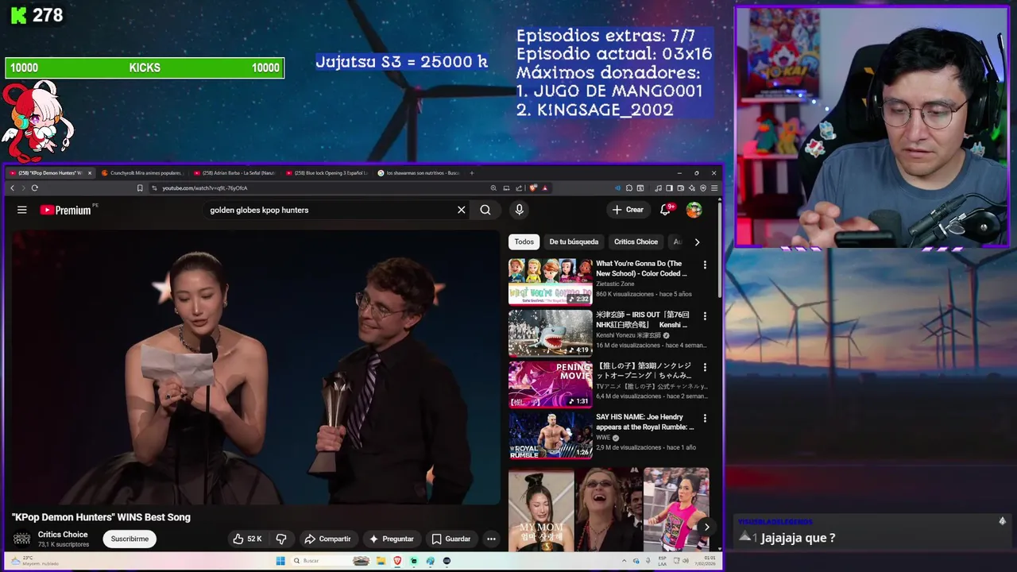The width and height of the screenshot is (1017, 572).
Task: Switch to Adrian Barba La Señal tab
Action: 235,172
